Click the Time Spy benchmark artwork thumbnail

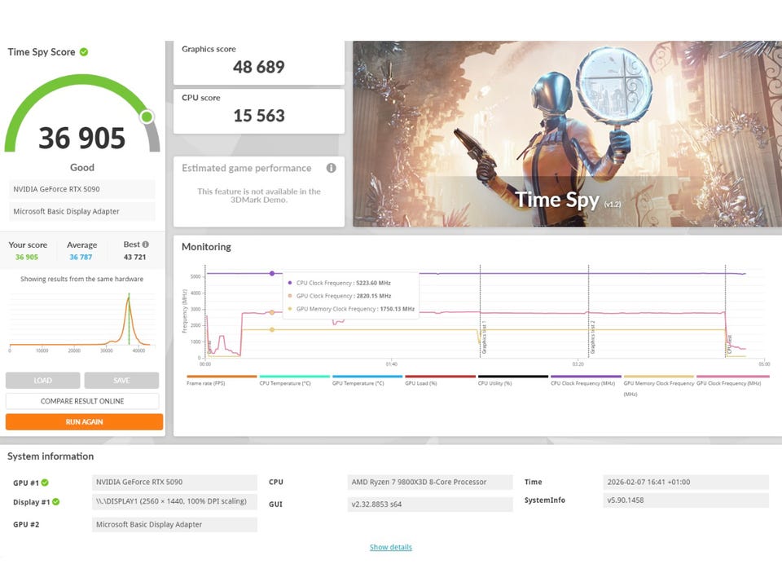567,134
